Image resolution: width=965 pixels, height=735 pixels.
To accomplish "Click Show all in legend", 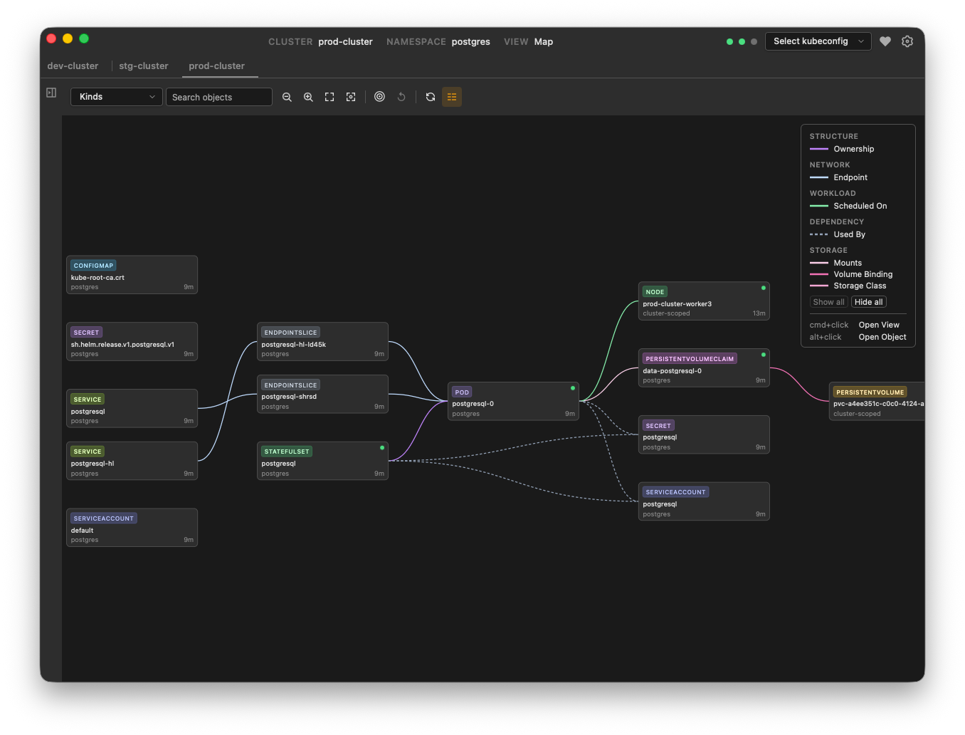I will click(829, 302).
